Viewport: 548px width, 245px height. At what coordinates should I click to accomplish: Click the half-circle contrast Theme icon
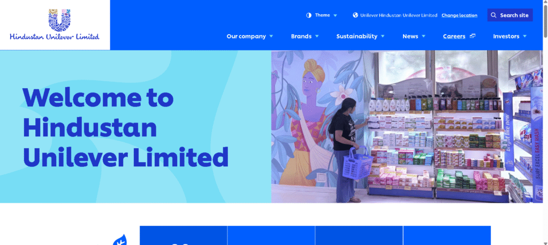(309, 16)
